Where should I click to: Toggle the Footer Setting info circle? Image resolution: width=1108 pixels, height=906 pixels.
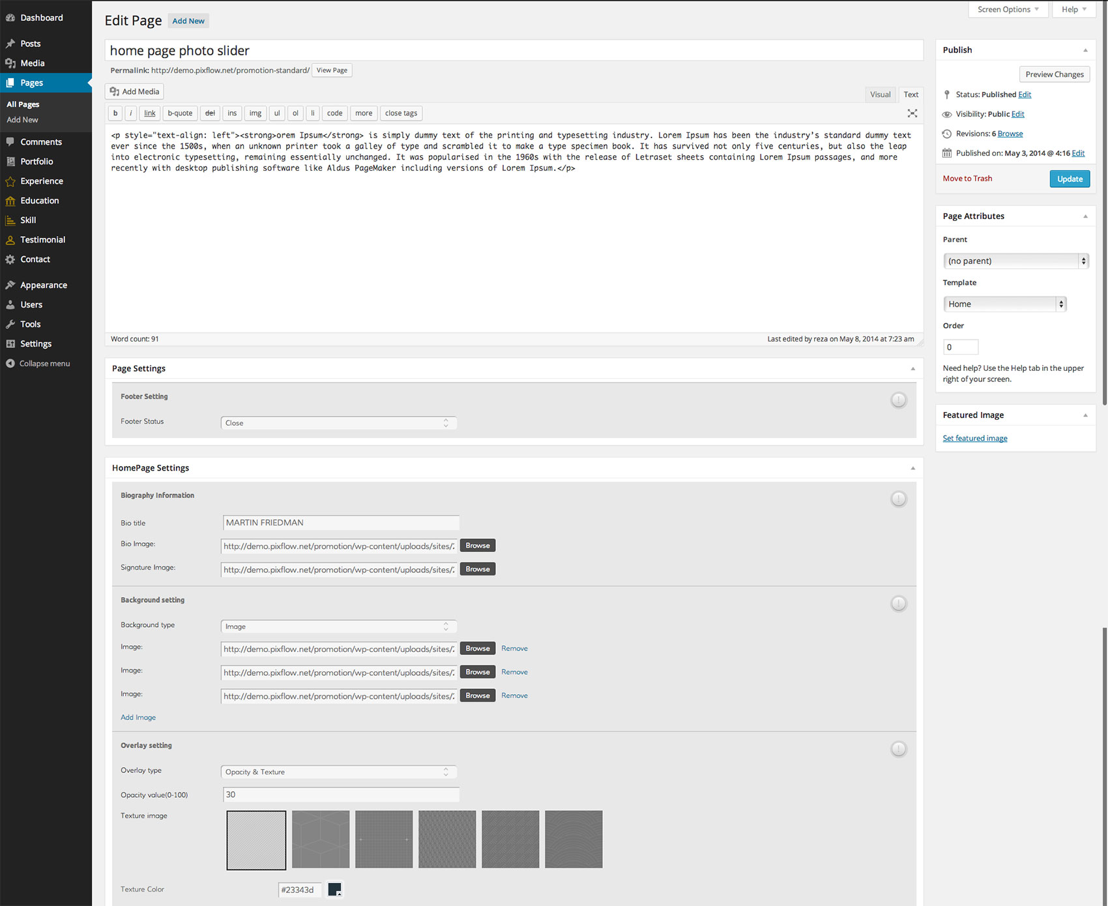coord(898,400)
